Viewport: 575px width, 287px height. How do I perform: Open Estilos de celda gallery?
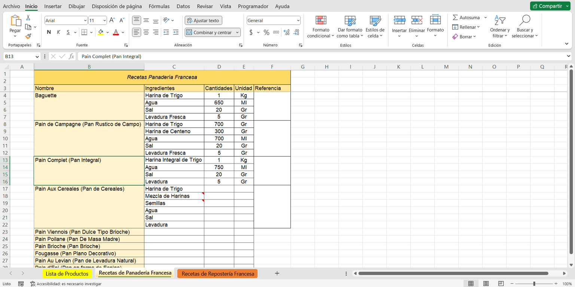(375, 27)
